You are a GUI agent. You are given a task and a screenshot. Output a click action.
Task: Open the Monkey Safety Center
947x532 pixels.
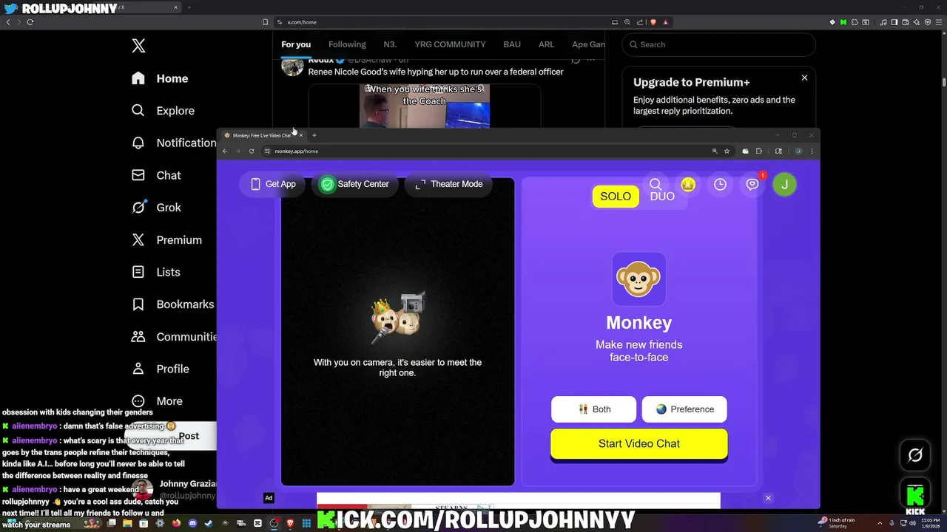tap(354, 184)
